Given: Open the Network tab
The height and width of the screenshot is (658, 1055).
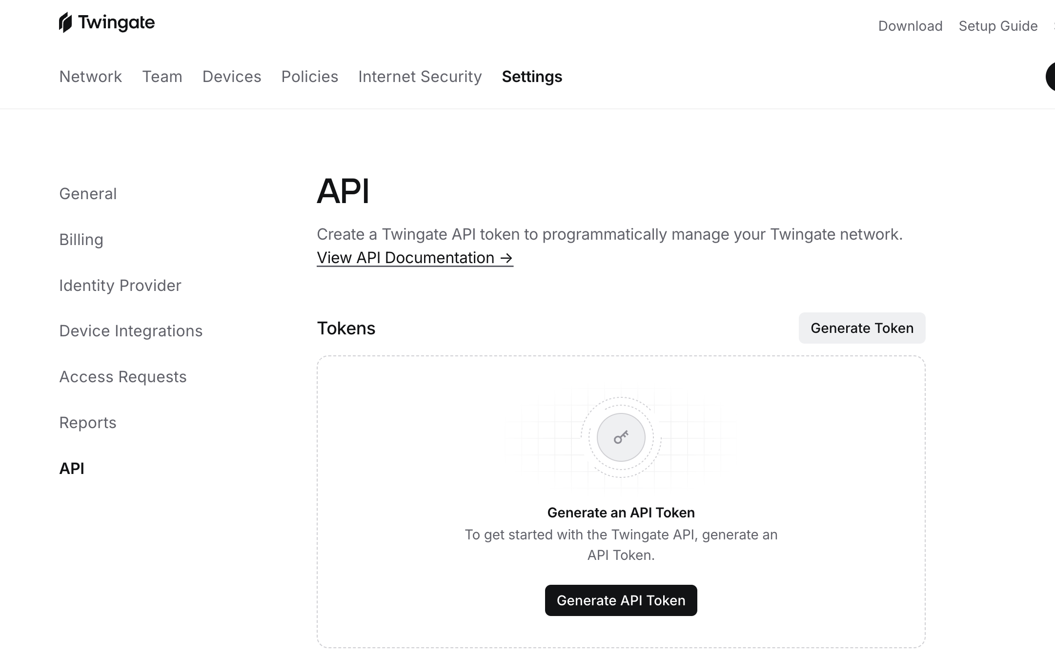Looking at the screenshot, I should pos(90,77).
